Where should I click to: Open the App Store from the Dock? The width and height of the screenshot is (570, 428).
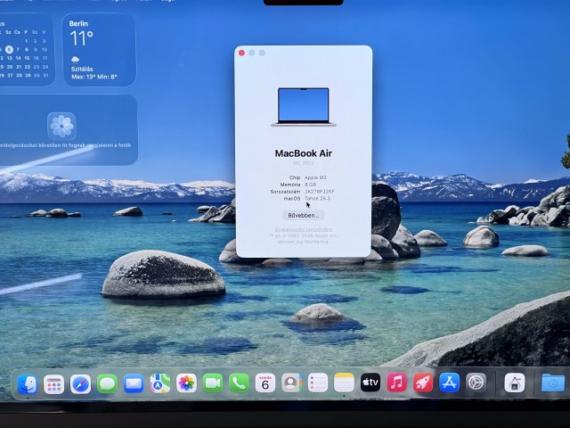coord(449,383)
